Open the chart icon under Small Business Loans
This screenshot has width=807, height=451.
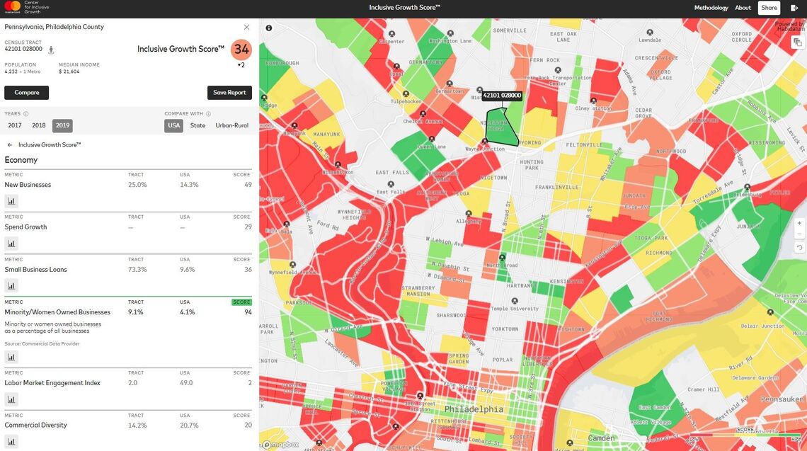pos(11,286)
